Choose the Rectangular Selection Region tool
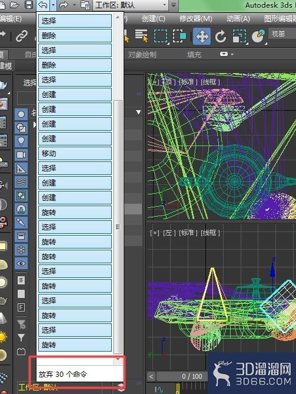The image size is (296, 394). click(x=161, y=36)
